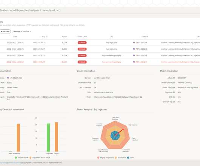Click the domain value word.thewebtest.net

(x=102, y=78)
